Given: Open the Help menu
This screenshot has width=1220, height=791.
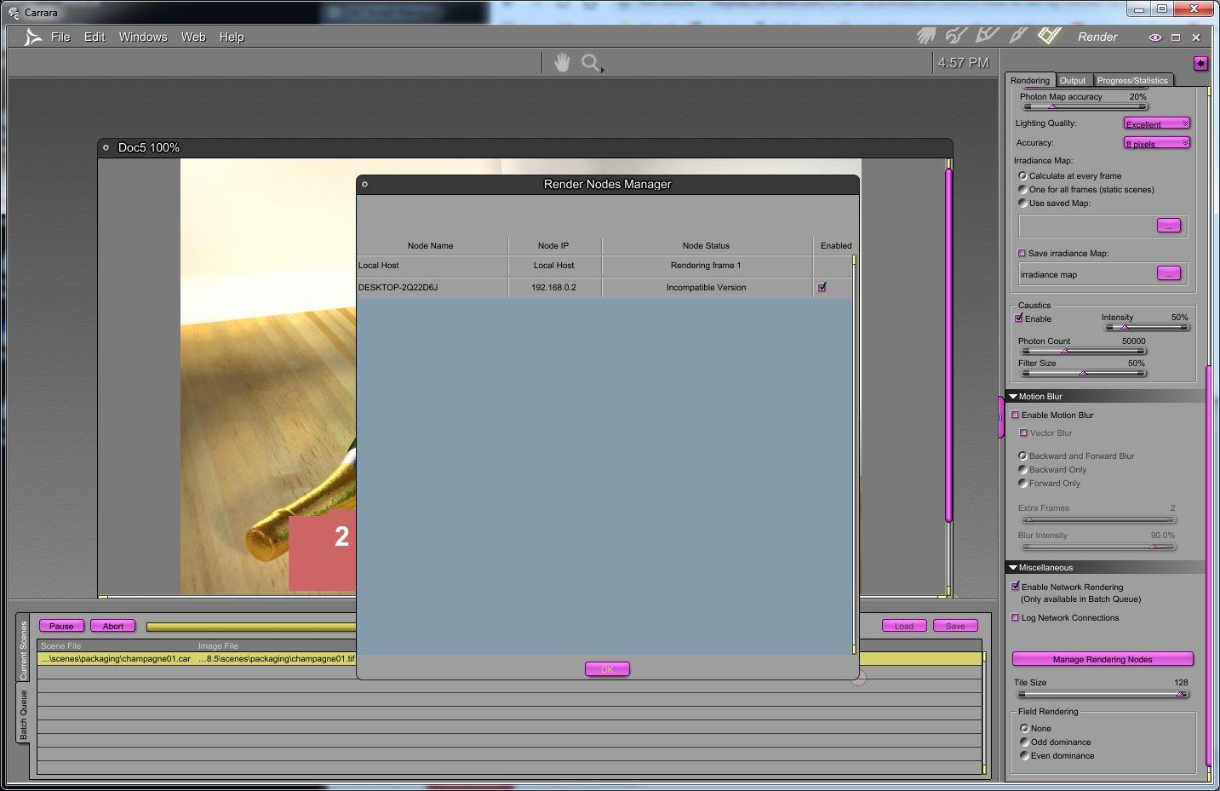Looking at the screenshot, I should tap(232, 37).
